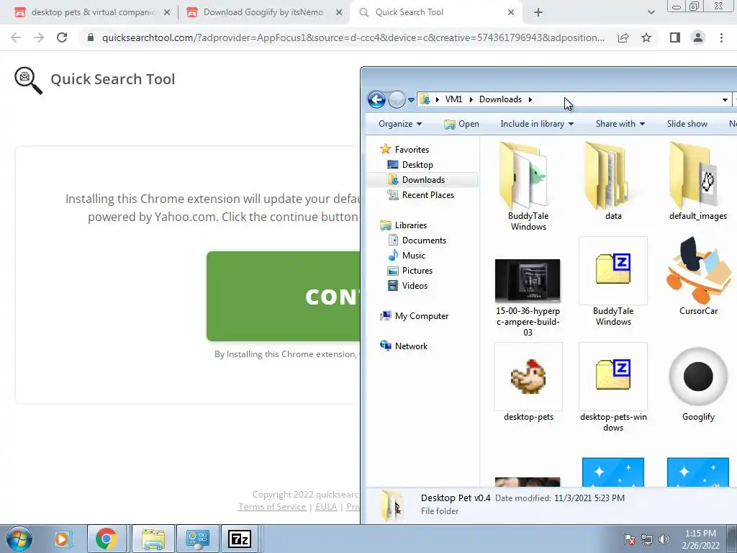Viewport: 737px width, 553px height.
Task: Open Documents library
Action: [x=424, y=240]
